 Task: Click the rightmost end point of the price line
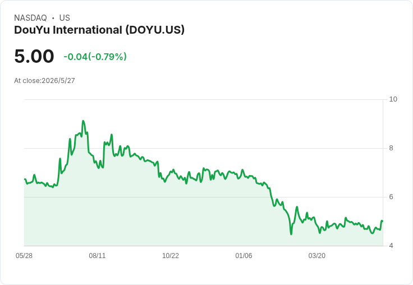tap(382, 221)
